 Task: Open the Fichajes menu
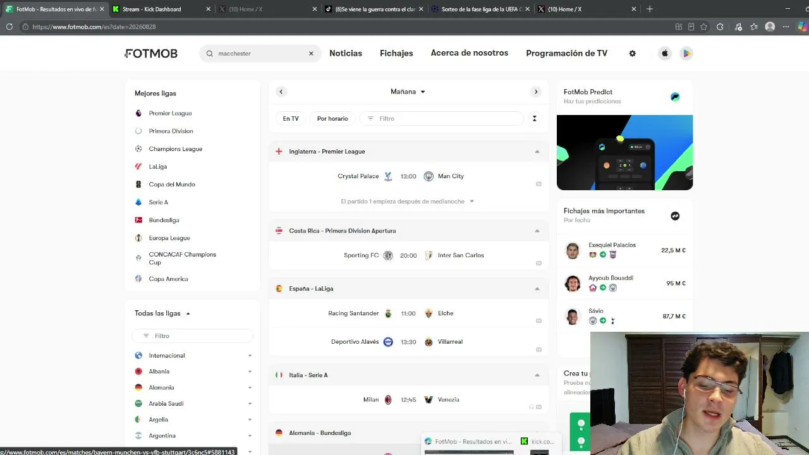tap(396, 53)
